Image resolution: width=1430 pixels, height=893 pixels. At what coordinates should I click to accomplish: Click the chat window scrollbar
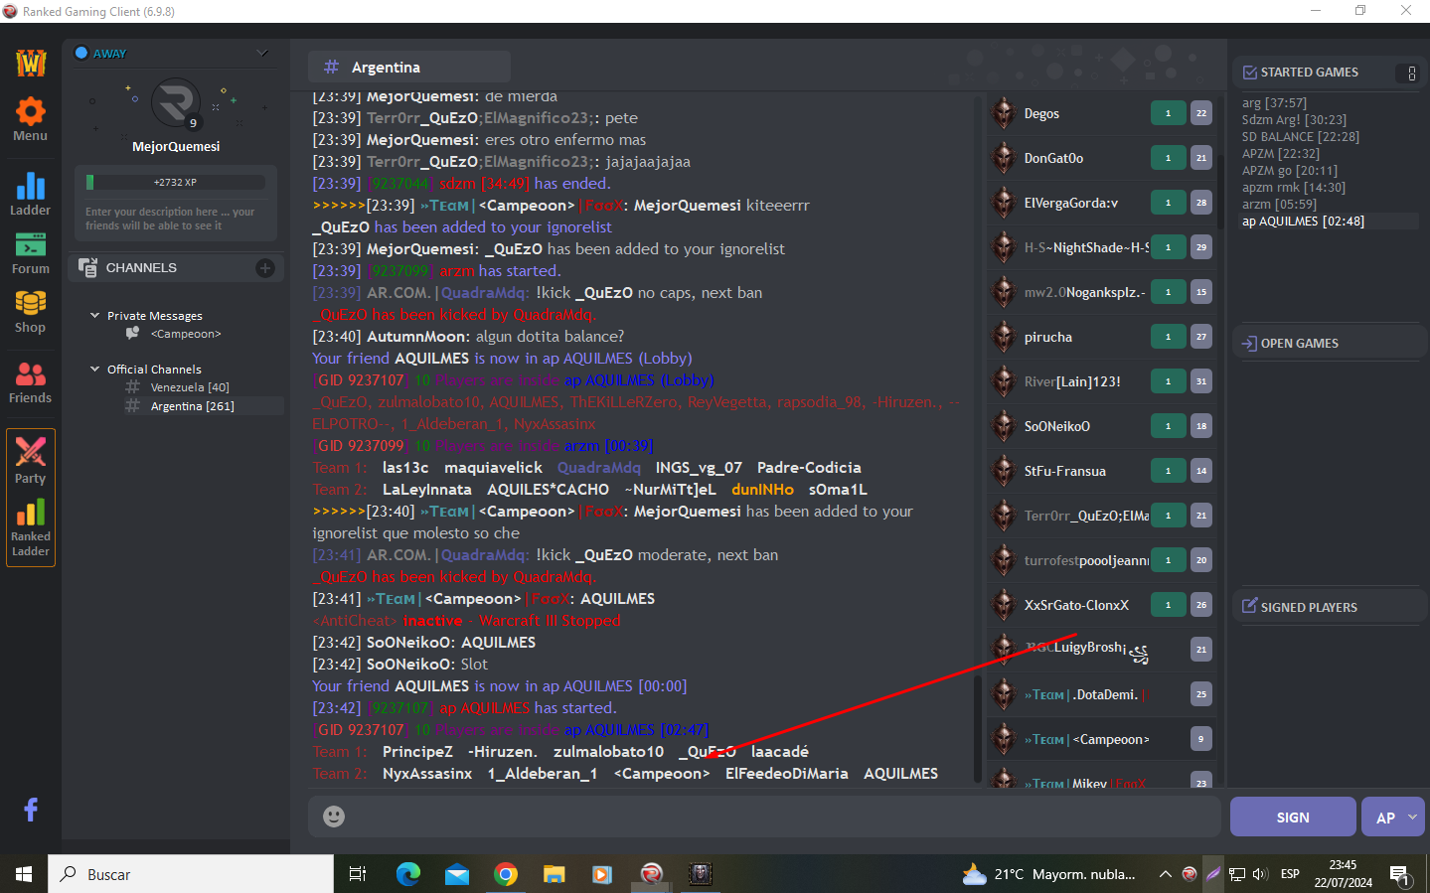(978, 730)
